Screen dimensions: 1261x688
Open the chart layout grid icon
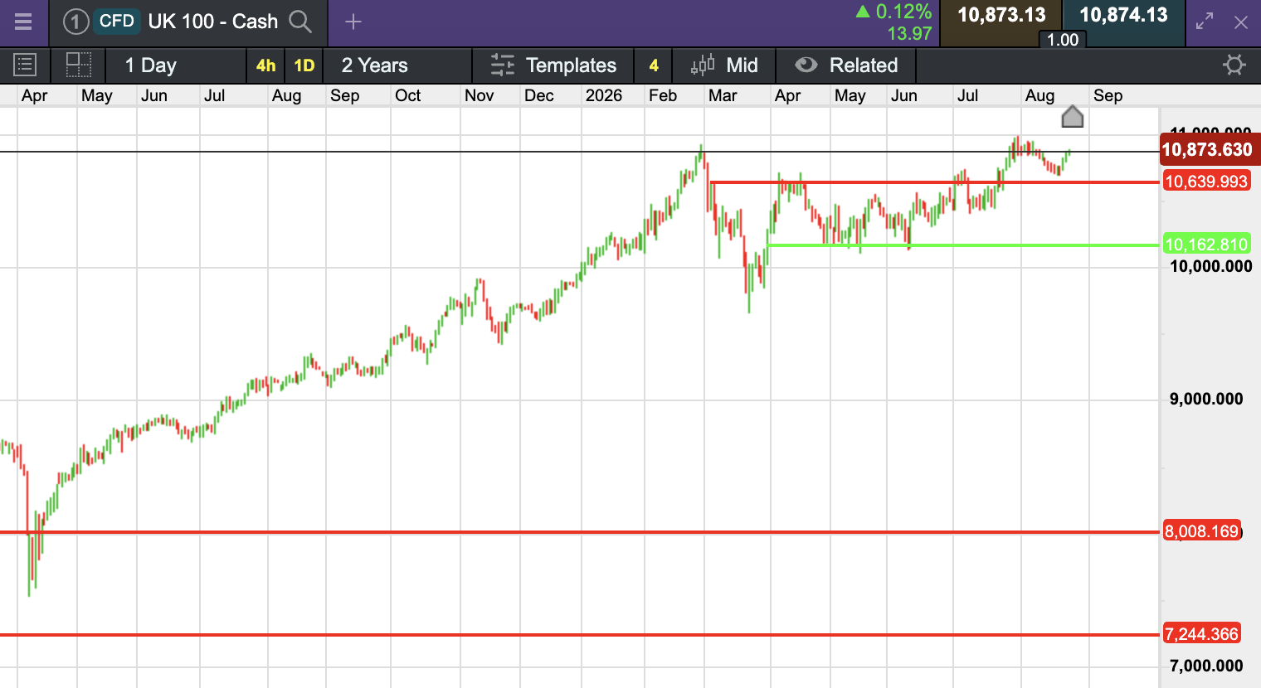click(x=79, y=65)
